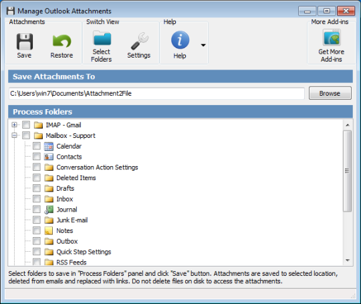This screenshot has width=361, height=304.
Task: Select the RSS Feeds tree label
Action: click(72, 262)
